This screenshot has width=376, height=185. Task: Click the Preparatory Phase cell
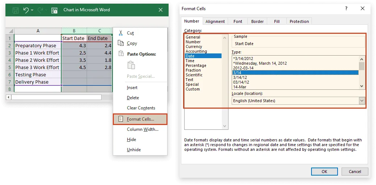pos(38,46)
